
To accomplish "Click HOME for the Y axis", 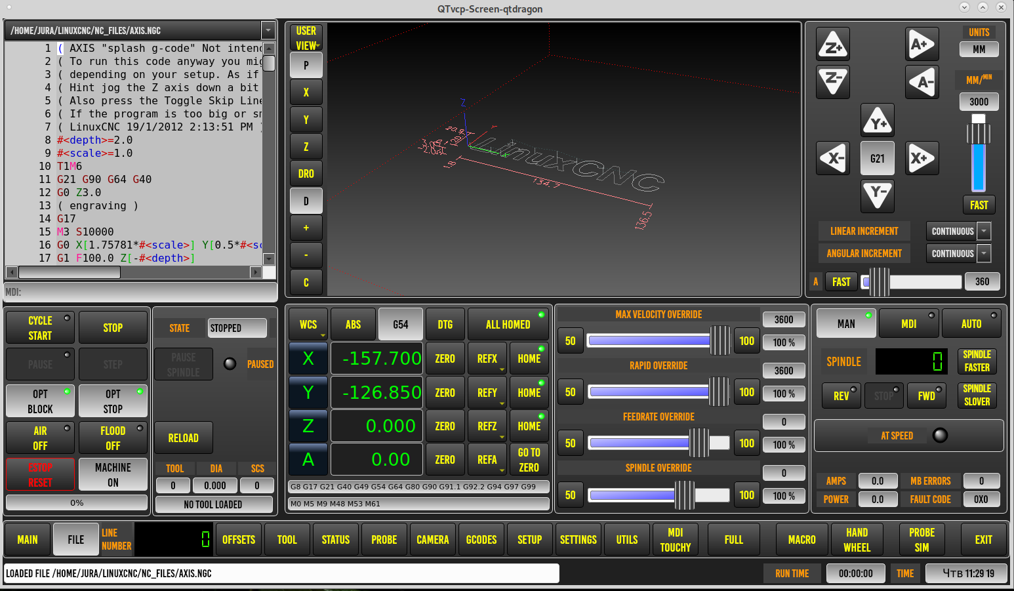I will coord(529,392).
